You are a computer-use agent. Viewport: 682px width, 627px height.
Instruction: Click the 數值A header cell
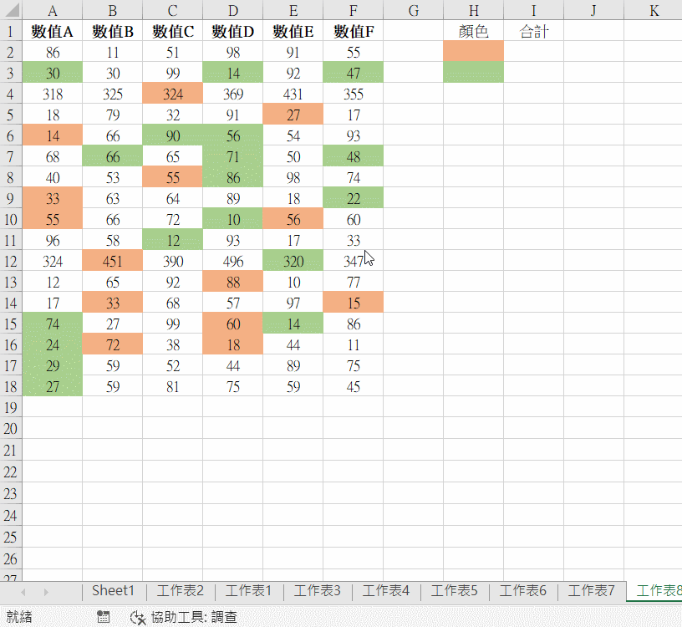[52, 32]
